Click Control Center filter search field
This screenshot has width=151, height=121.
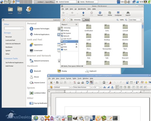click(x=14, y=28)
